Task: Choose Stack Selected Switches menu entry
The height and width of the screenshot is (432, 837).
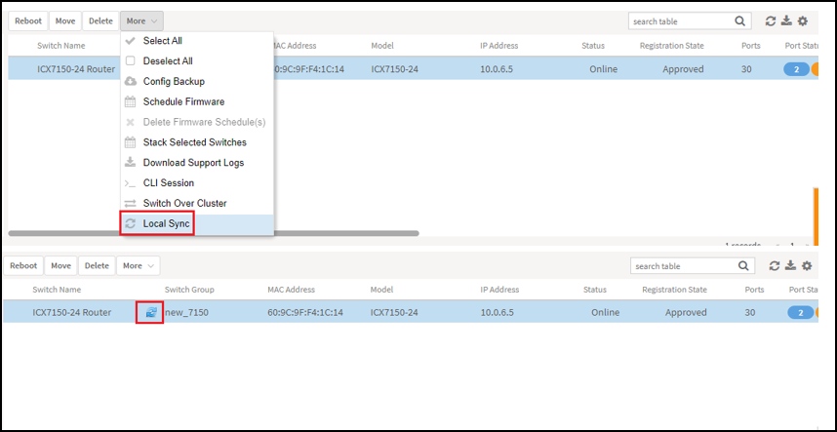Action: point(197,142)
